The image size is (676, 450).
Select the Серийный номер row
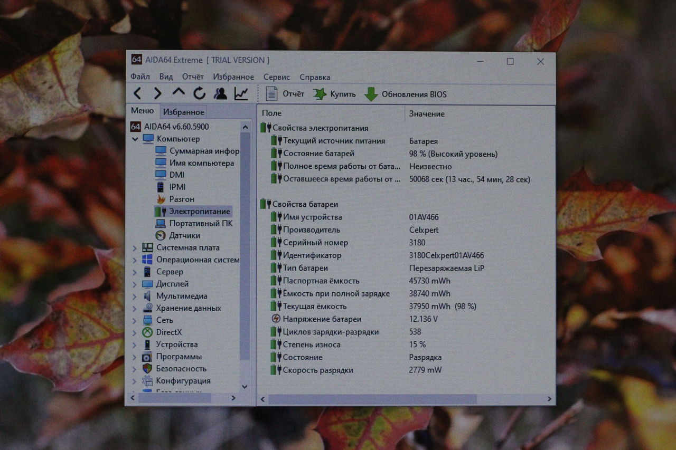[406, 243]
